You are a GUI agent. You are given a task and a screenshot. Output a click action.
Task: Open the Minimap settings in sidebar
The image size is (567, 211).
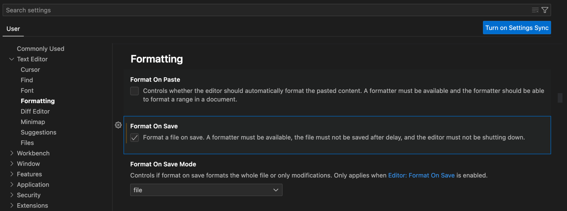[x=33, y=122]
